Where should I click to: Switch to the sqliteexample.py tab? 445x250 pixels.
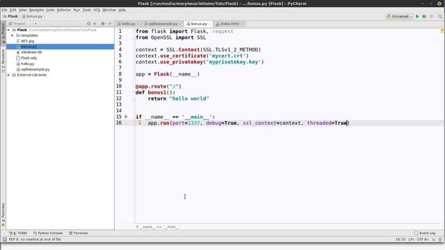tap(163, 24)
